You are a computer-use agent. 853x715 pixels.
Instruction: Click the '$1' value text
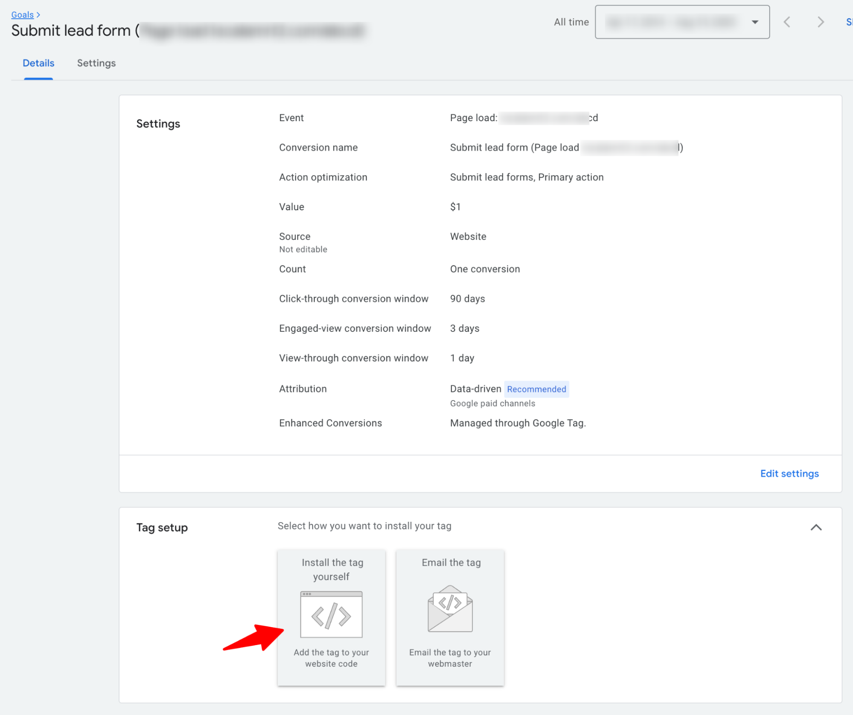pos(455,207)
